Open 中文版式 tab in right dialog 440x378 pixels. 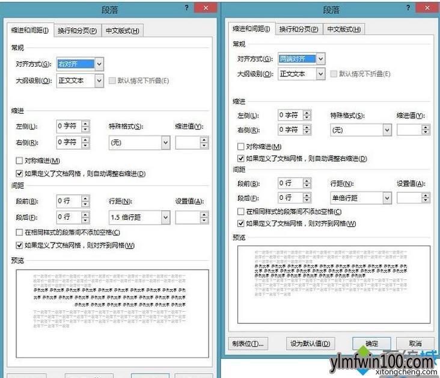[344, 29]
